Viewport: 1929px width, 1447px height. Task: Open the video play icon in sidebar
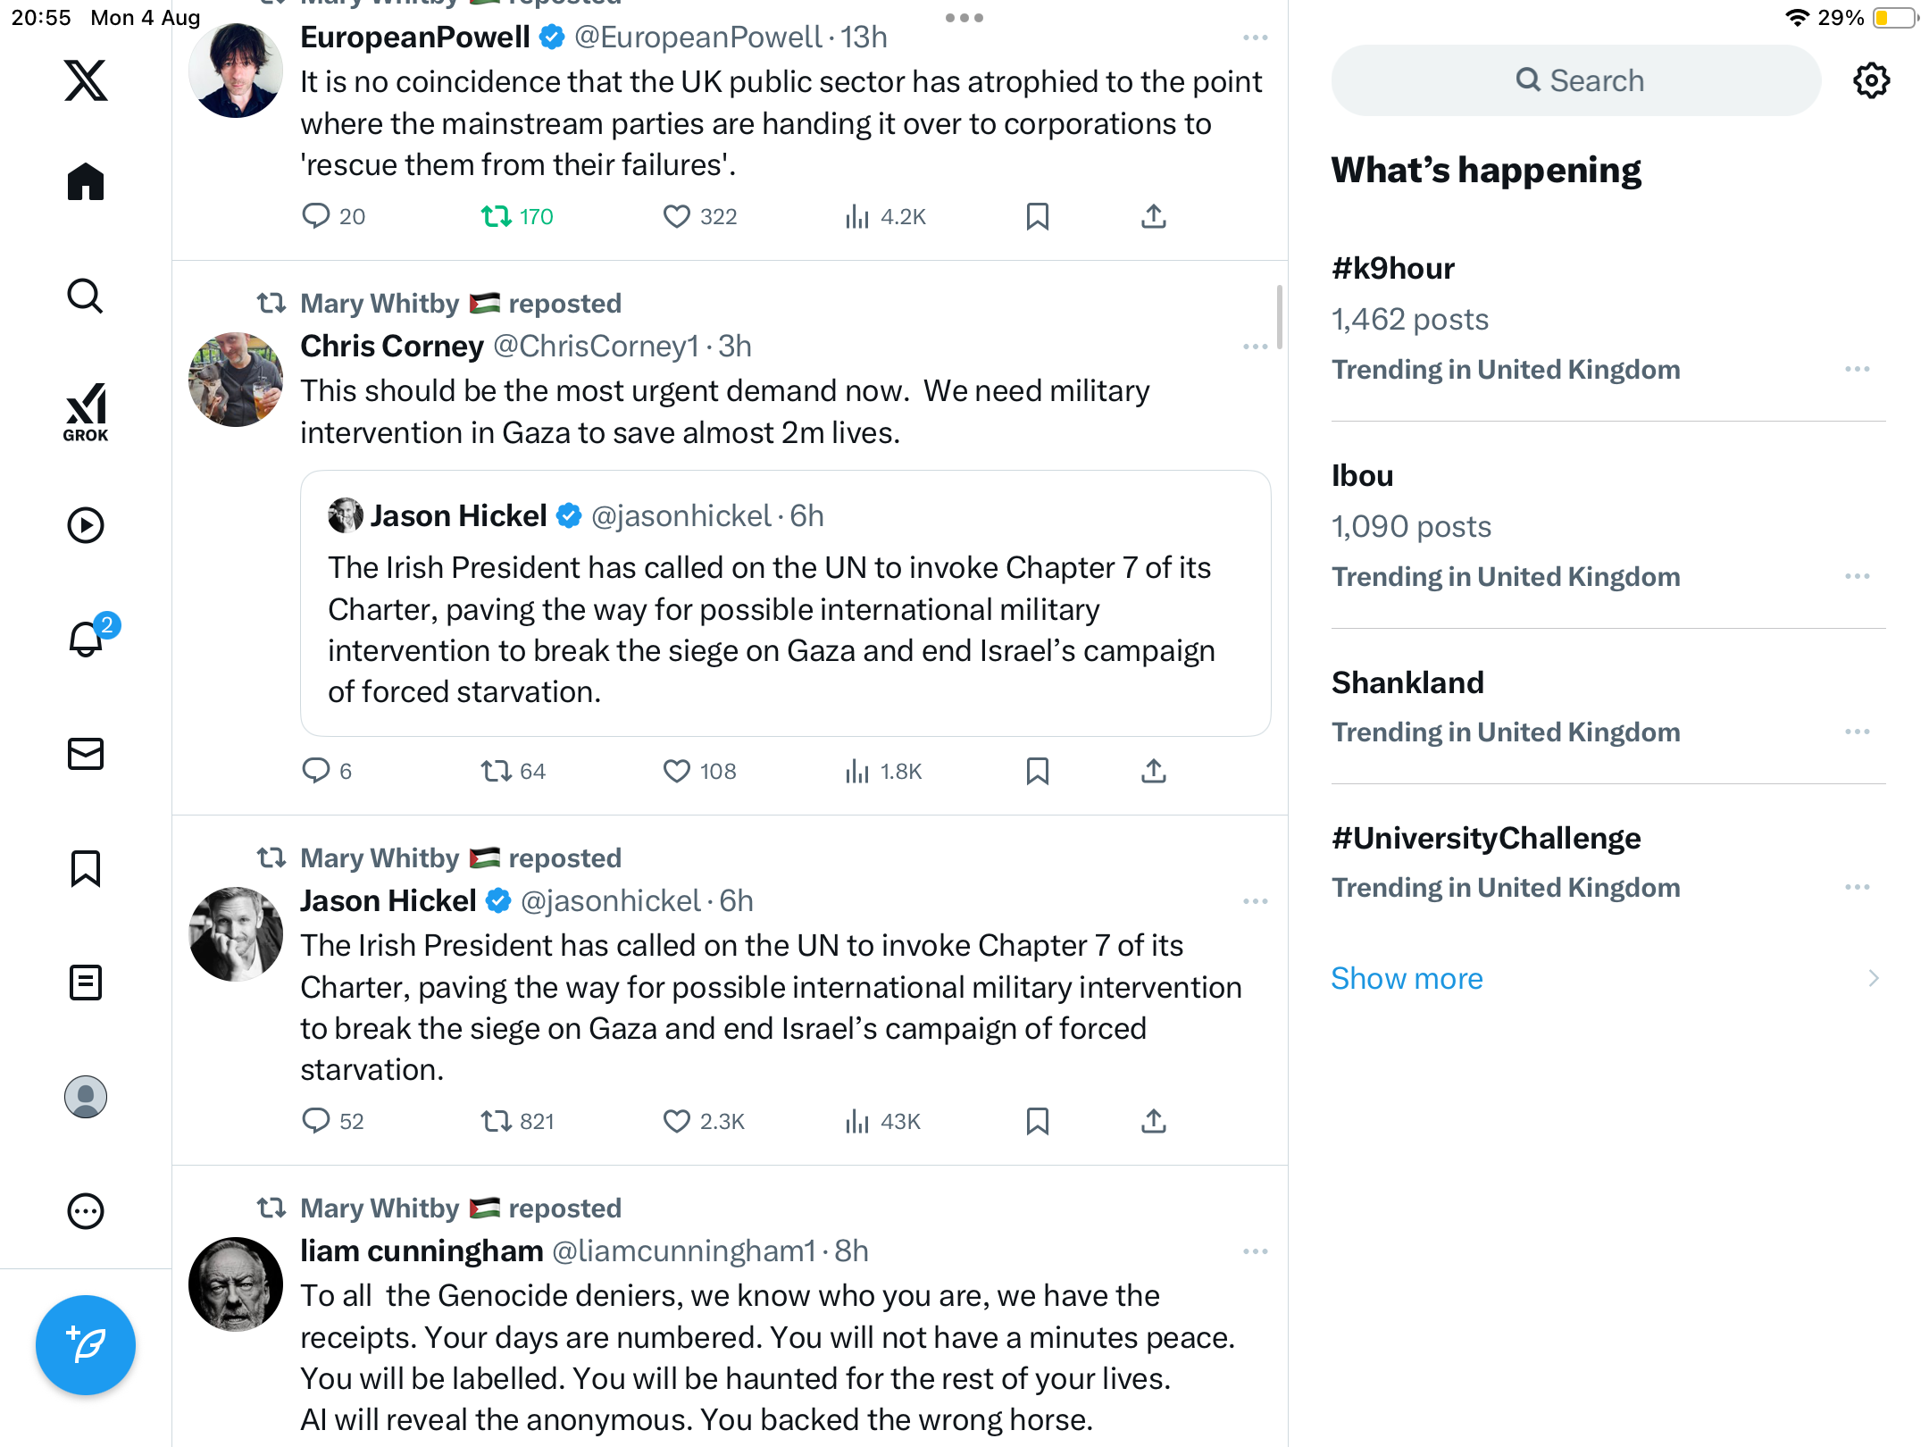(86, 525)
